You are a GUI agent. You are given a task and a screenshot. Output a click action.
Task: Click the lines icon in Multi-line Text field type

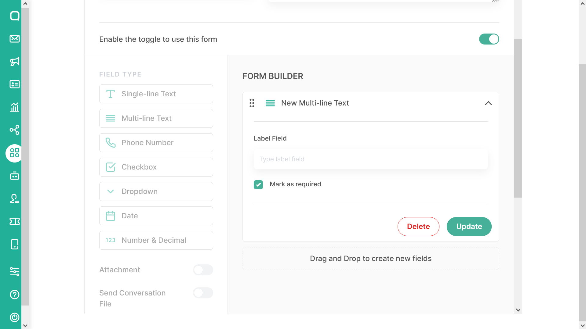click(x=111, y=118)
